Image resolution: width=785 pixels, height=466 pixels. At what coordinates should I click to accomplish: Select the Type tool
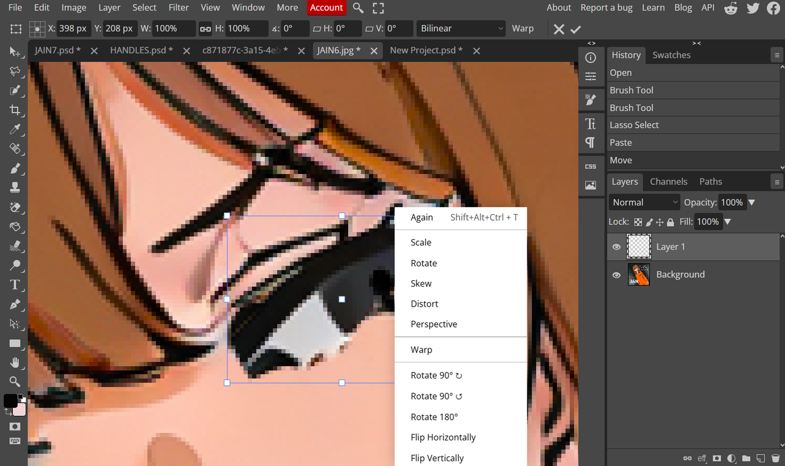15,285
